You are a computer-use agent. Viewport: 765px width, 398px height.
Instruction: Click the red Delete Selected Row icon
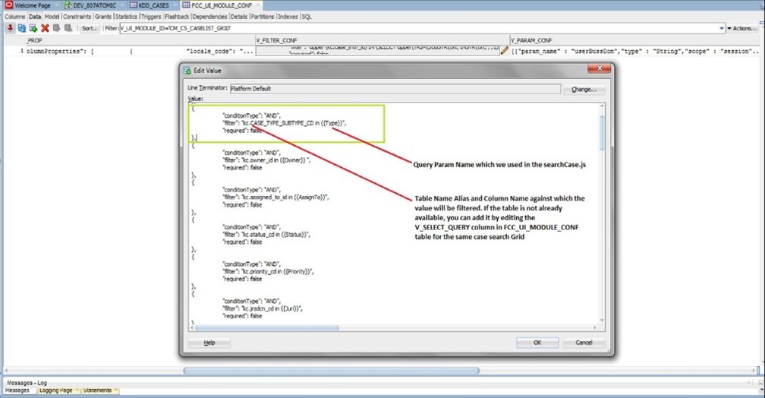[45, 28]
